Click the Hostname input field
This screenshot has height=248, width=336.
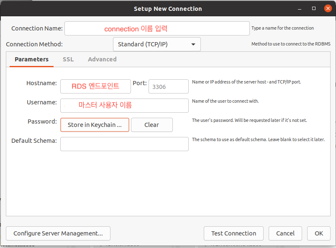click(95, 86)
